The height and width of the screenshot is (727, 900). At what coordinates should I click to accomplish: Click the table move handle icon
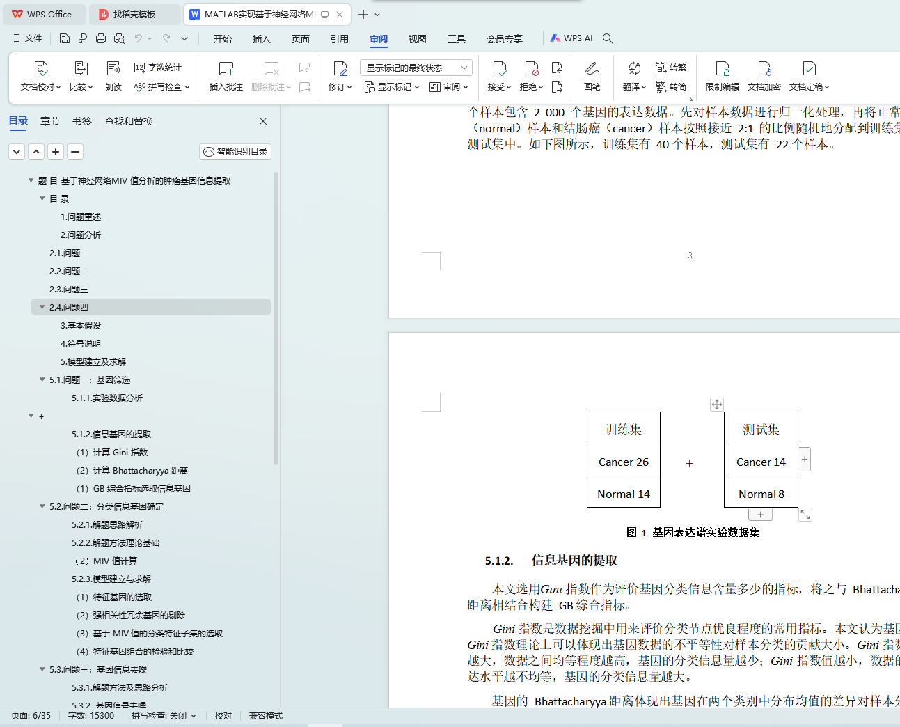pos(716,405)
